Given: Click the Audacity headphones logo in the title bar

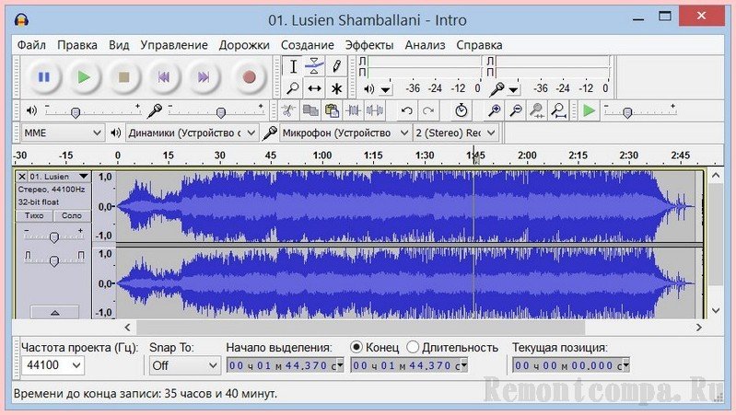Looking at the screenshot, I should tap(21, 19).
